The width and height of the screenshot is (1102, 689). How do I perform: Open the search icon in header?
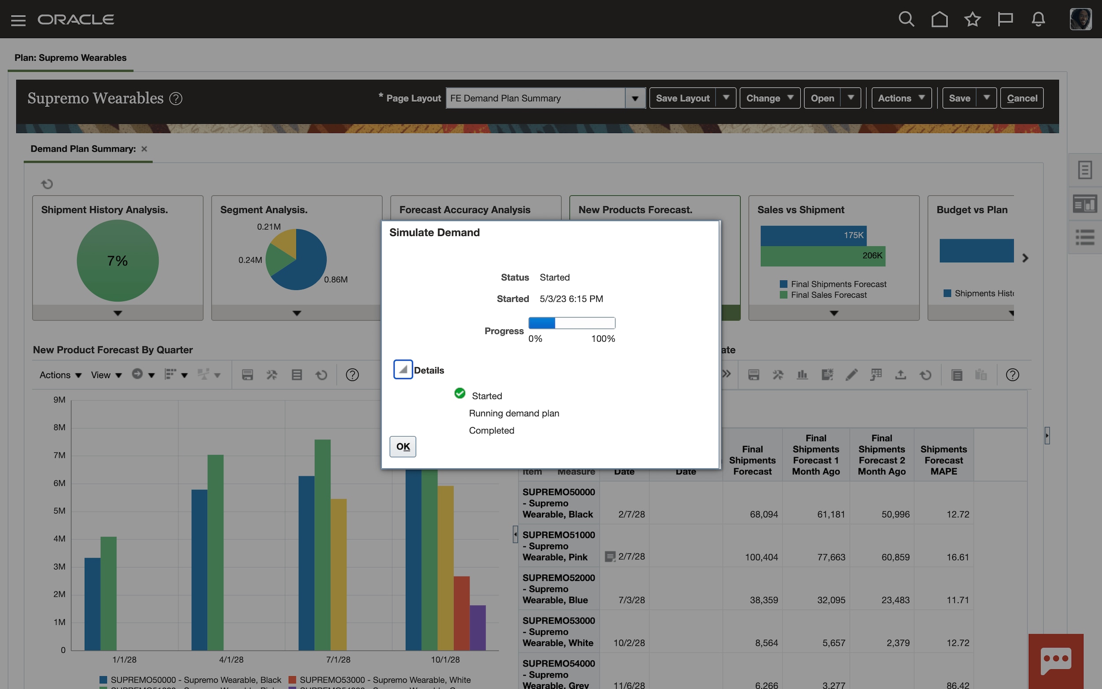pos(906,19)
